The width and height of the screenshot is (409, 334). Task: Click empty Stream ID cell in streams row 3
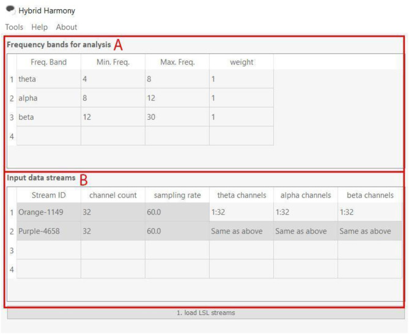tap(49, 250)
